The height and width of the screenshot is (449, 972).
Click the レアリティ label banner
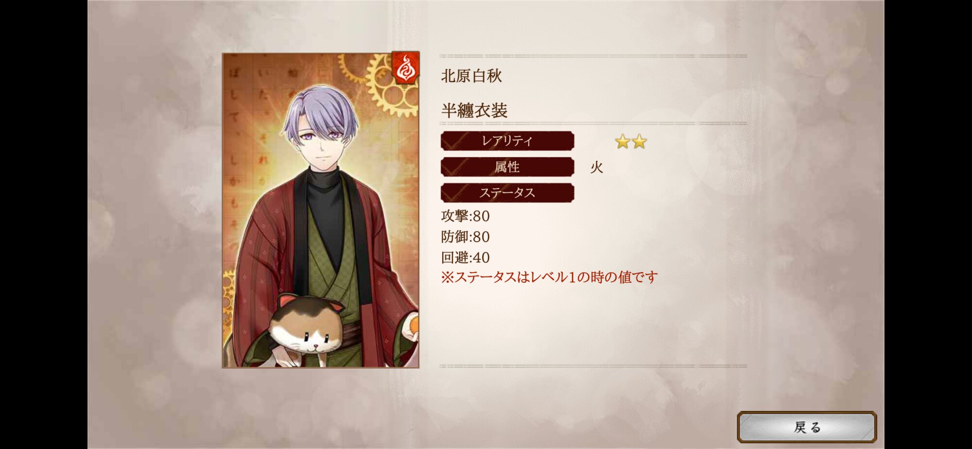point(507,141)
